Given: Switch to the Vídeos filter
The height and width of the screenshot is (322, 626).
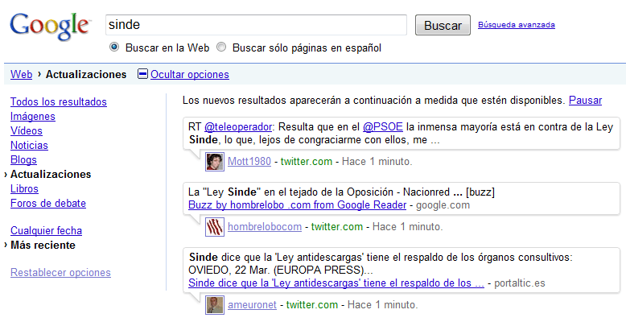Looking at the screenshot, I should pyautogui.click(x=27, y=130).
